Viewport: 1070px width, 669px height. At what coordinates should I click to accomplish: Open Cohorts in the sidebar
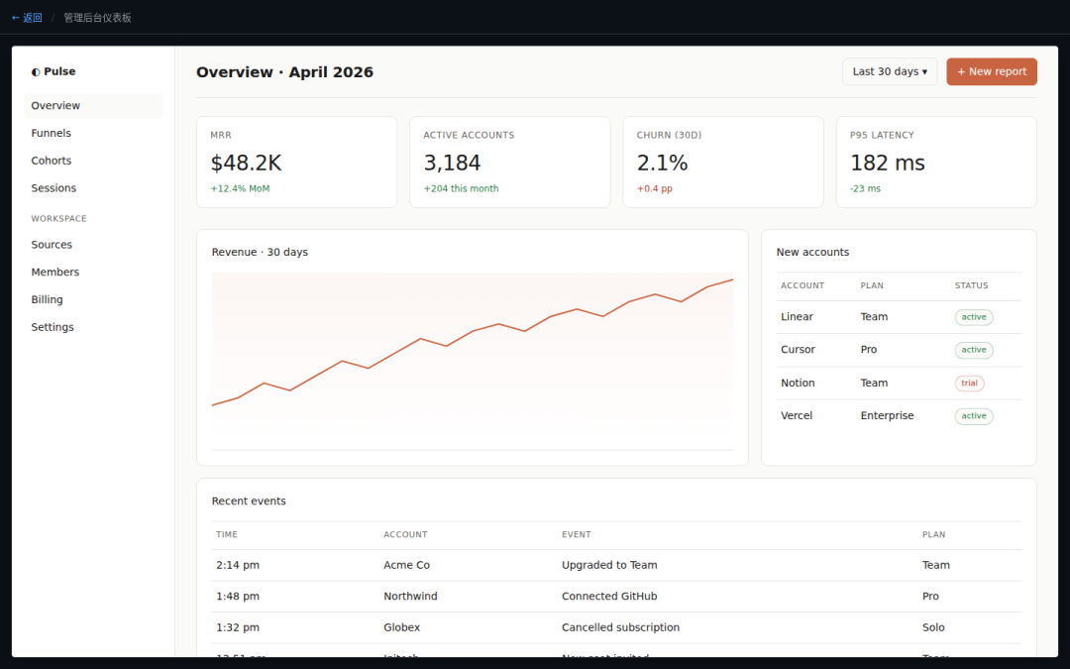click(x=93, y=161)
